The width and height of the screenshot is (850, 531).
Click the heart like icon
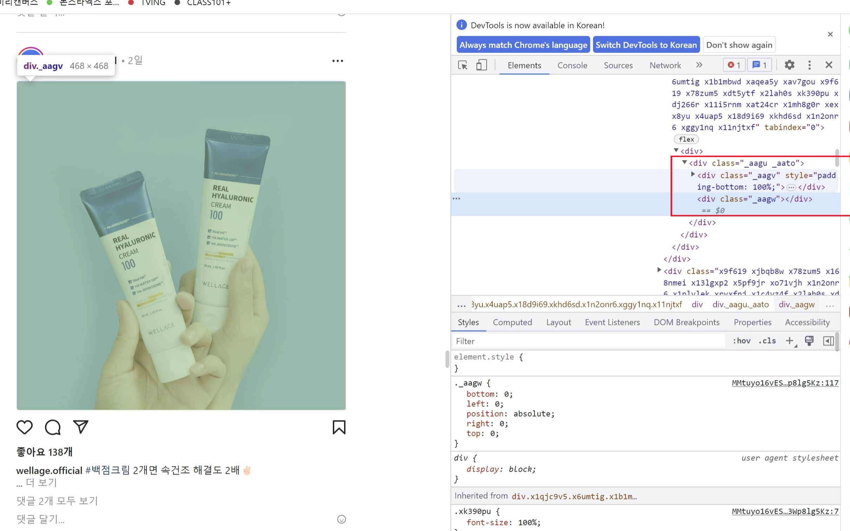pos(24,427)
